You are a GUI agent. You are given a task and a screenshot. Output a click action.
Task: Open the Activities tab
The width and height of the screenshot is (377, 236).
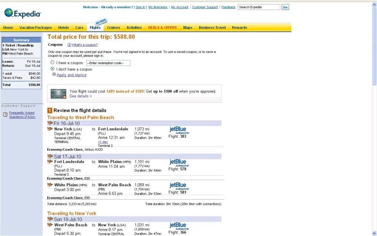134,28
